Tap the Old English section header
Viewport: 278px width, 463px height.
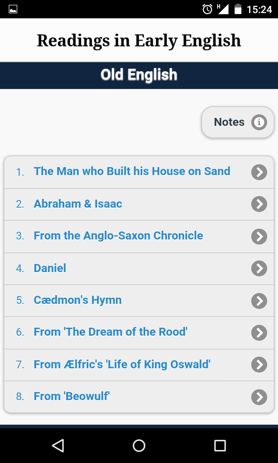pyautogui.click(x=139, y=75)
